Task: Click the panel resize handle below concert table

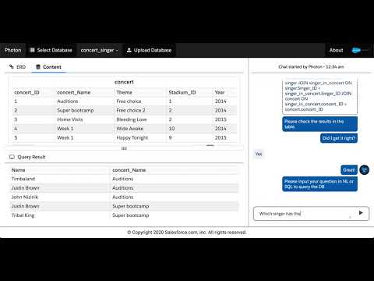Action: coord(124,148)
